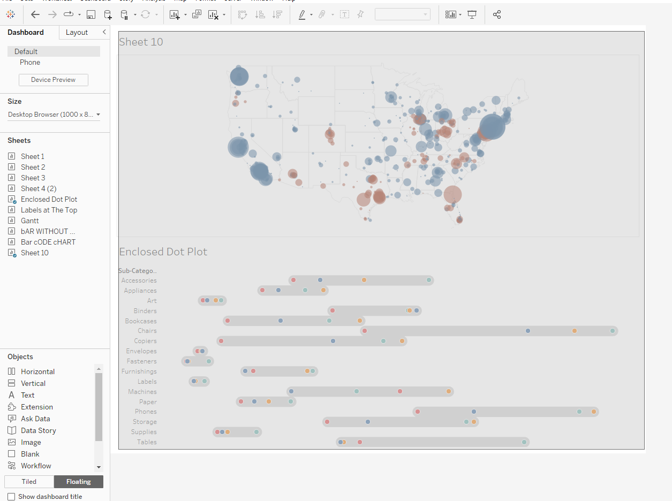
Task: Switch object layout mode to Floating
Action: (79, 482)
